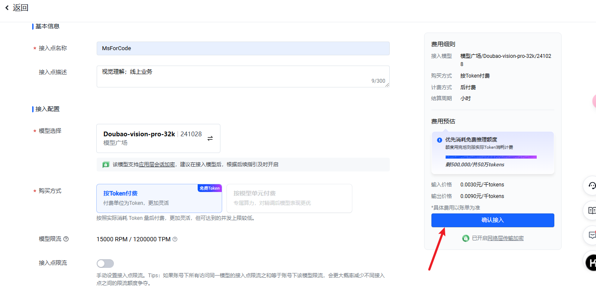The height and width of the screenshot is (294, 596).
Task: Click the 费用预估 heading
Action: pos(443,122)
